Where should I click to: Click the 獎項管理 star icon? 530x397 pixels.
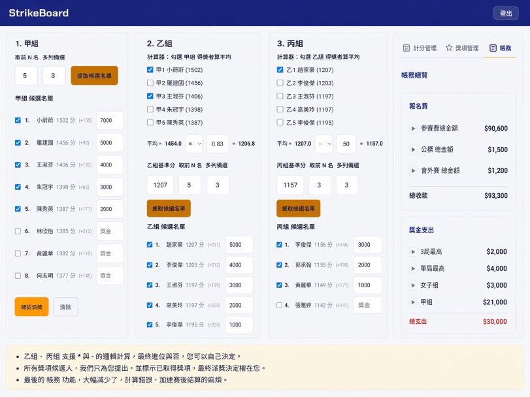pos(448,48)
